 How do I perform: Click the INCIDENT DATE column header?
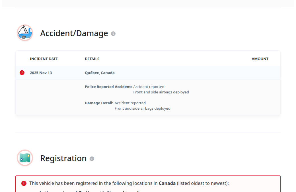(44, 59)
